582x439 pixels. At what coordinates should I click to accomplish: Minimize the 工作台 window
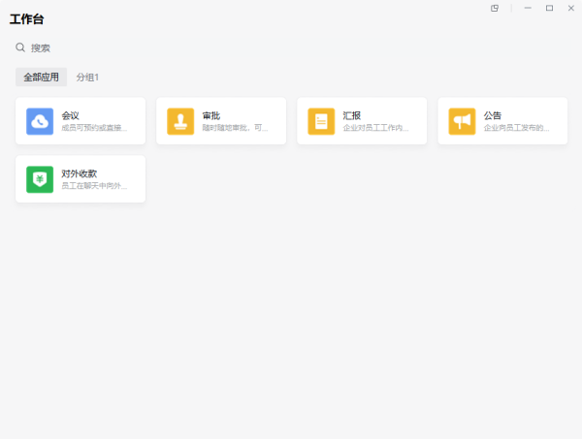(x=528, y=8)
